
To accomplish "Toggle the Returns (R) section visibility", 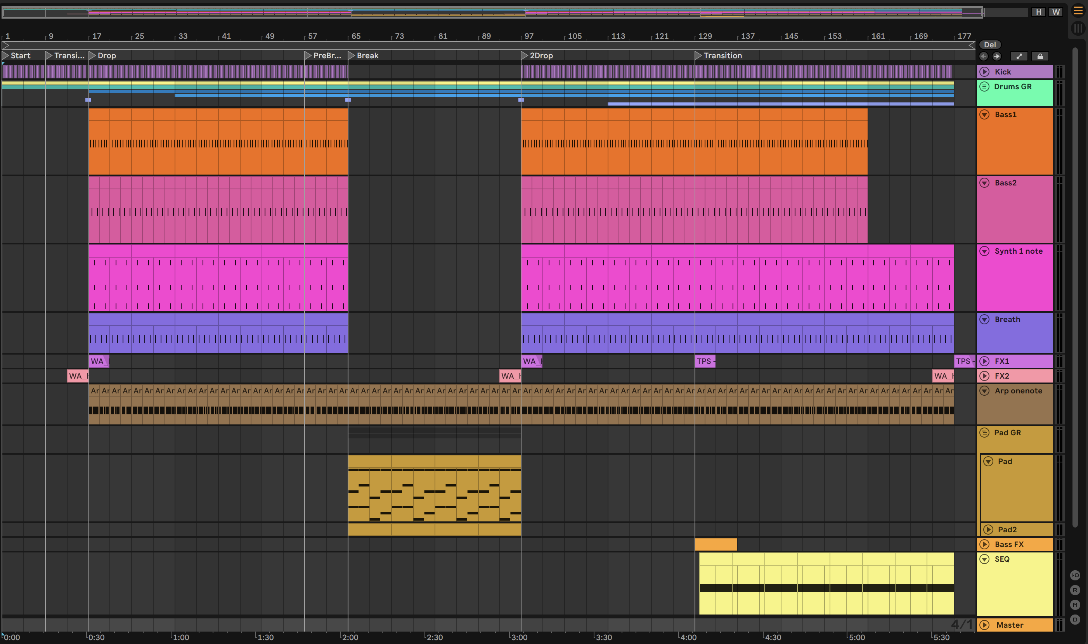I will pyautogui.click(x=1075, y=590).
